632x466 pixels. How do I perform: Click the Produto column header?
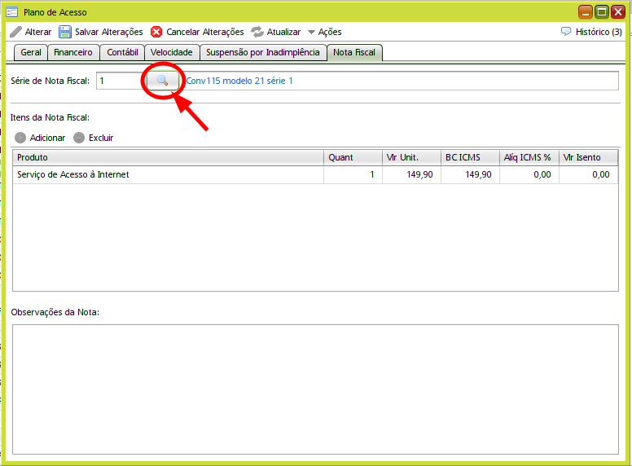click(x=168, y=157)
